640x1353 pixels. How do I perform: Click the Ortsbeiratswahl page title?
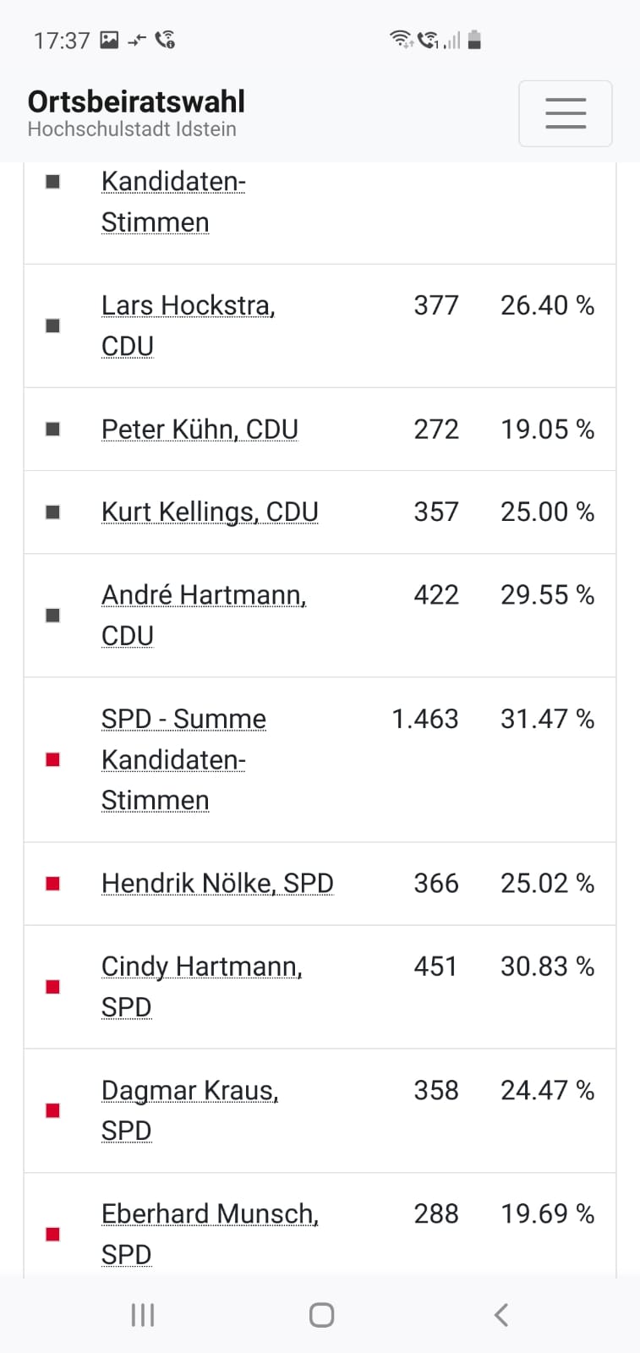[136, 101]
